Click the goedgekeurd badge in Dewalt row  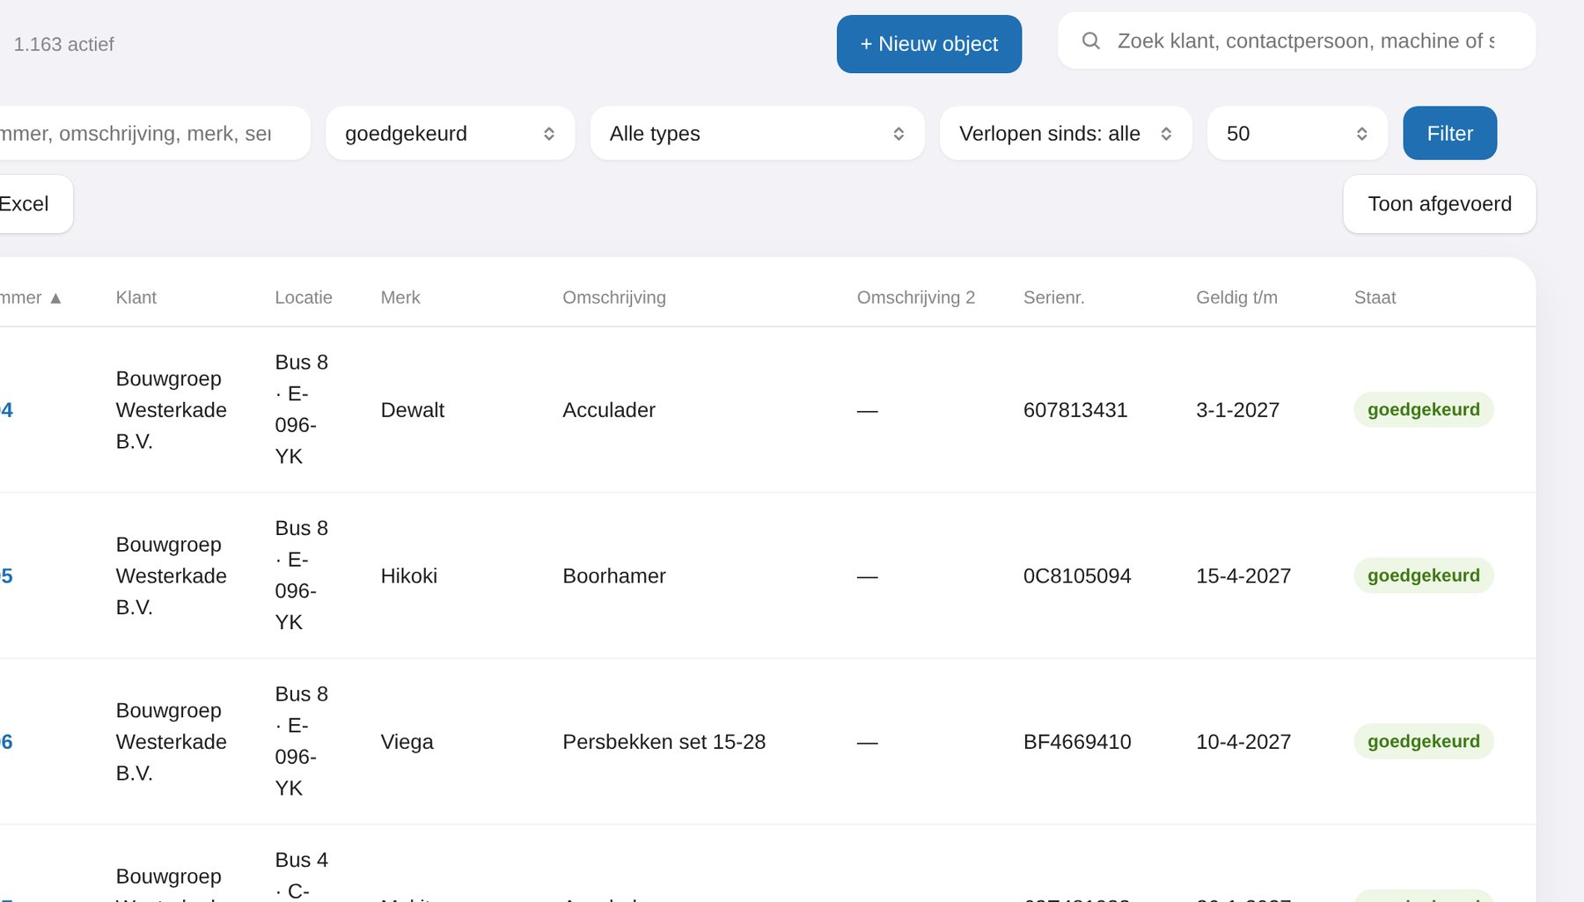click(x=1424, y=409)
